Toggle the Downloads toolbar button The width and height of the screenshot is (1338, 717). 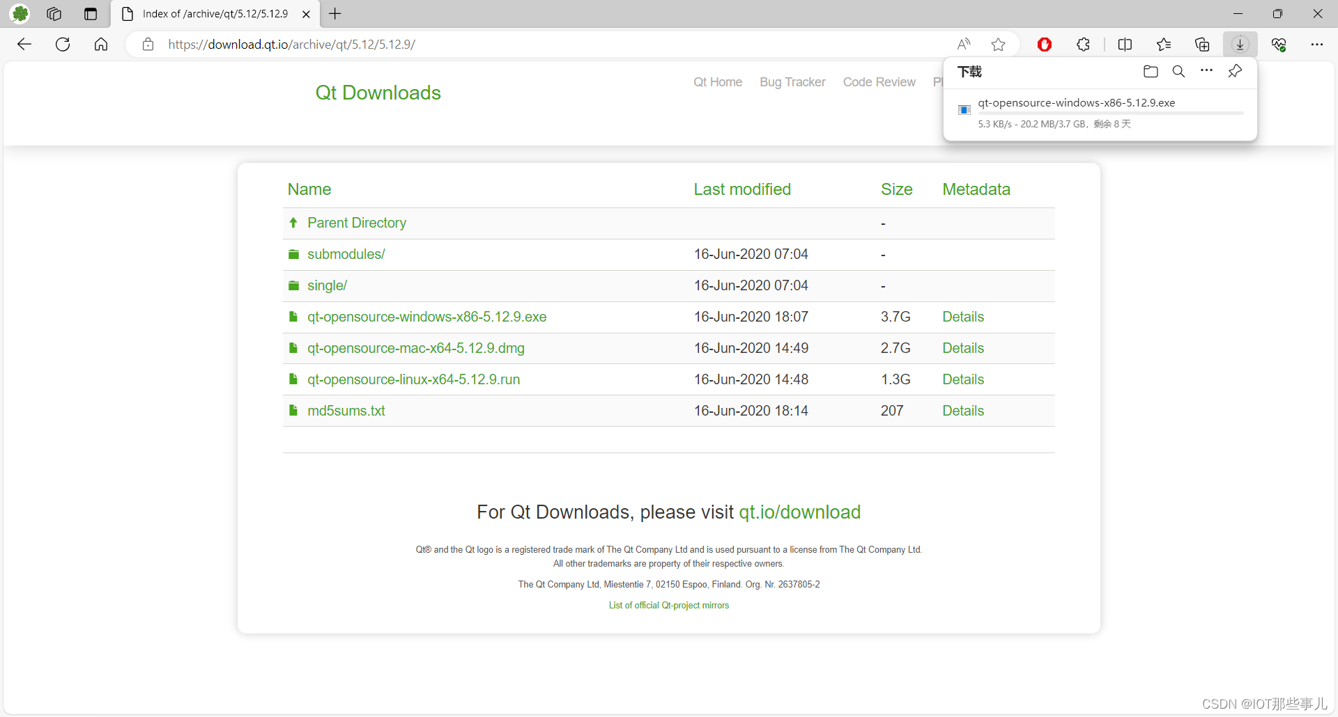1240,45
